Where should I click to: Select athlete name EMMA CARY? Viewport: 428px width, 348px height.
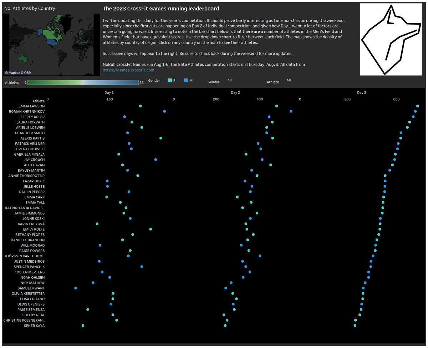35,197
